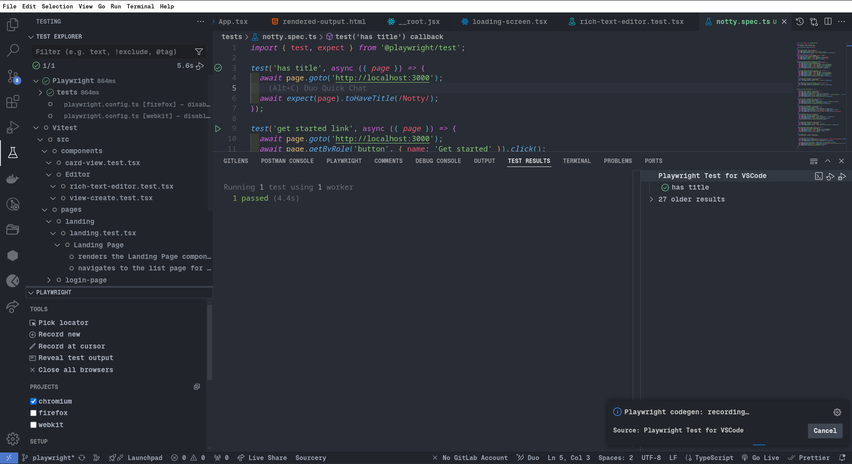Collapse the components folder node
This screenshot has height=464, width=852.
44,151
